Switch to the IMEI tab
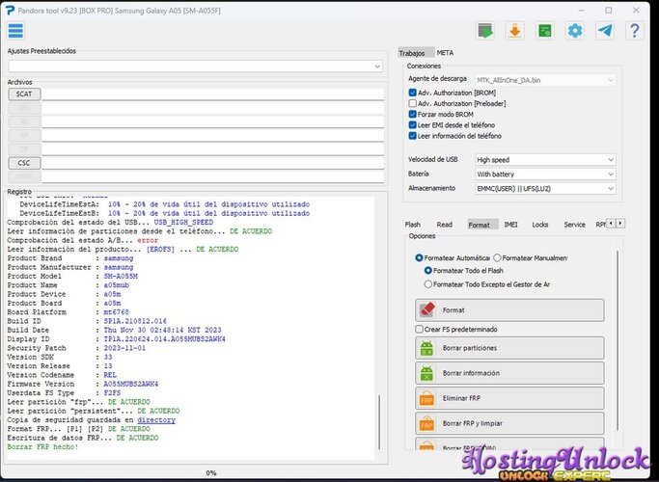Screen dimensions: 659x482 tap(510, 225)
